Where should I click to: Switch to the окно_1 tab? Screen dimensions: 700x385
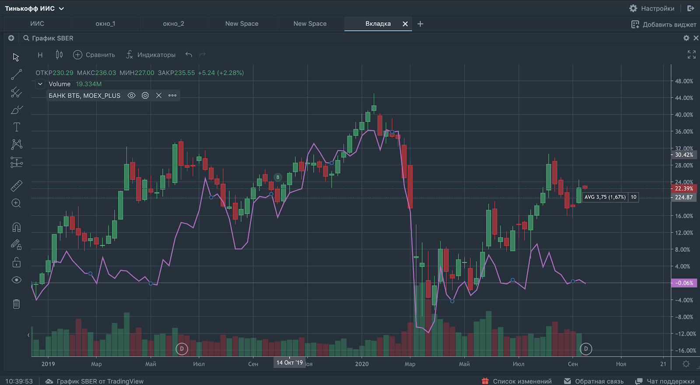tap(105, 24)
